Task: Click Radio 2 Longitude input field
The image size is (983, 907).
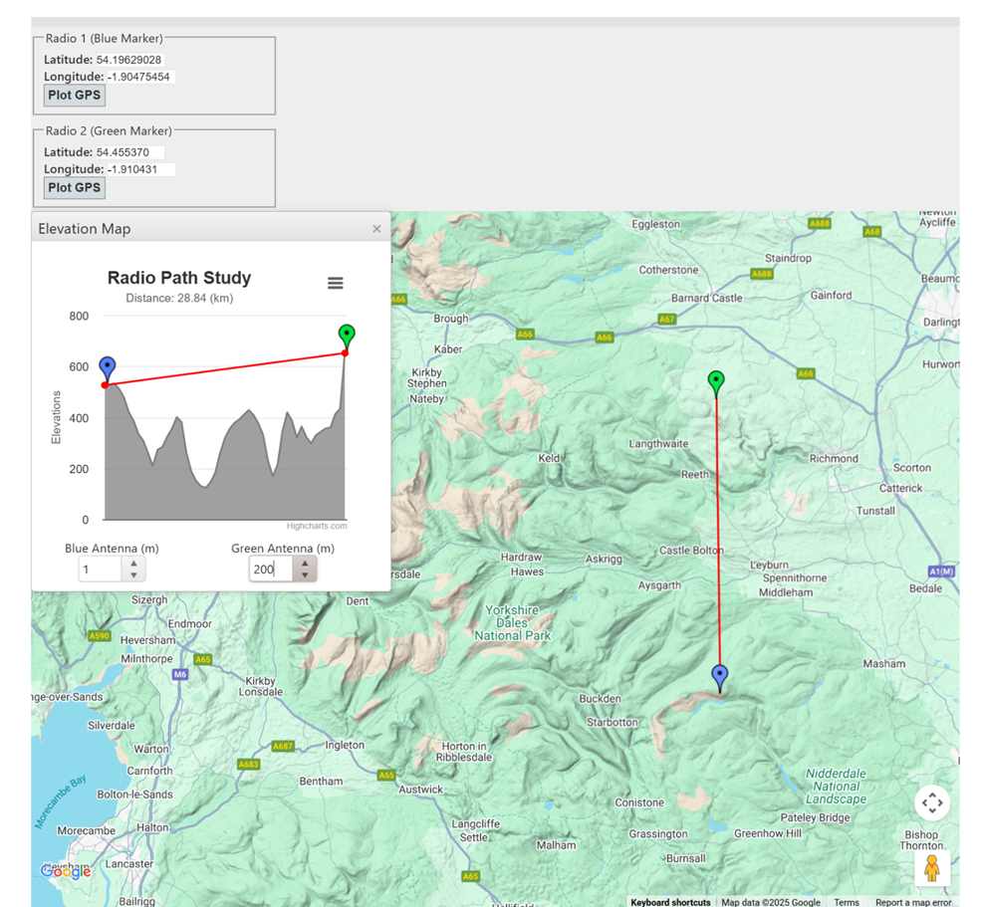Action: [140, 169]
